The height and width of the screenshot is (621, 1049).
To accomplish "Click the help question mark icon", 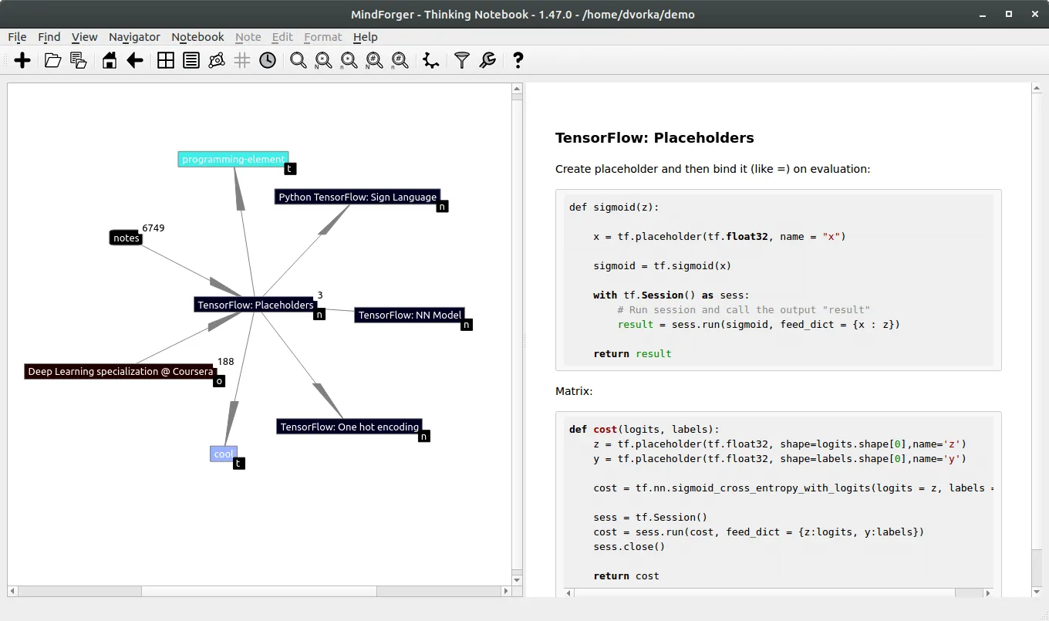I will click(x=518, y=60).
